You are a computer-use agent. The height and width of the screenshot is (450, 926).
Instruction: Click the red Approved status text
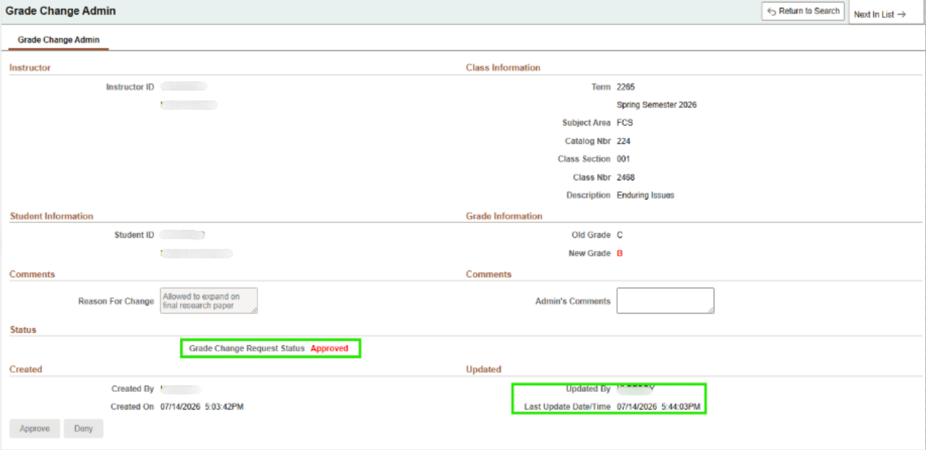pos(329,349)
